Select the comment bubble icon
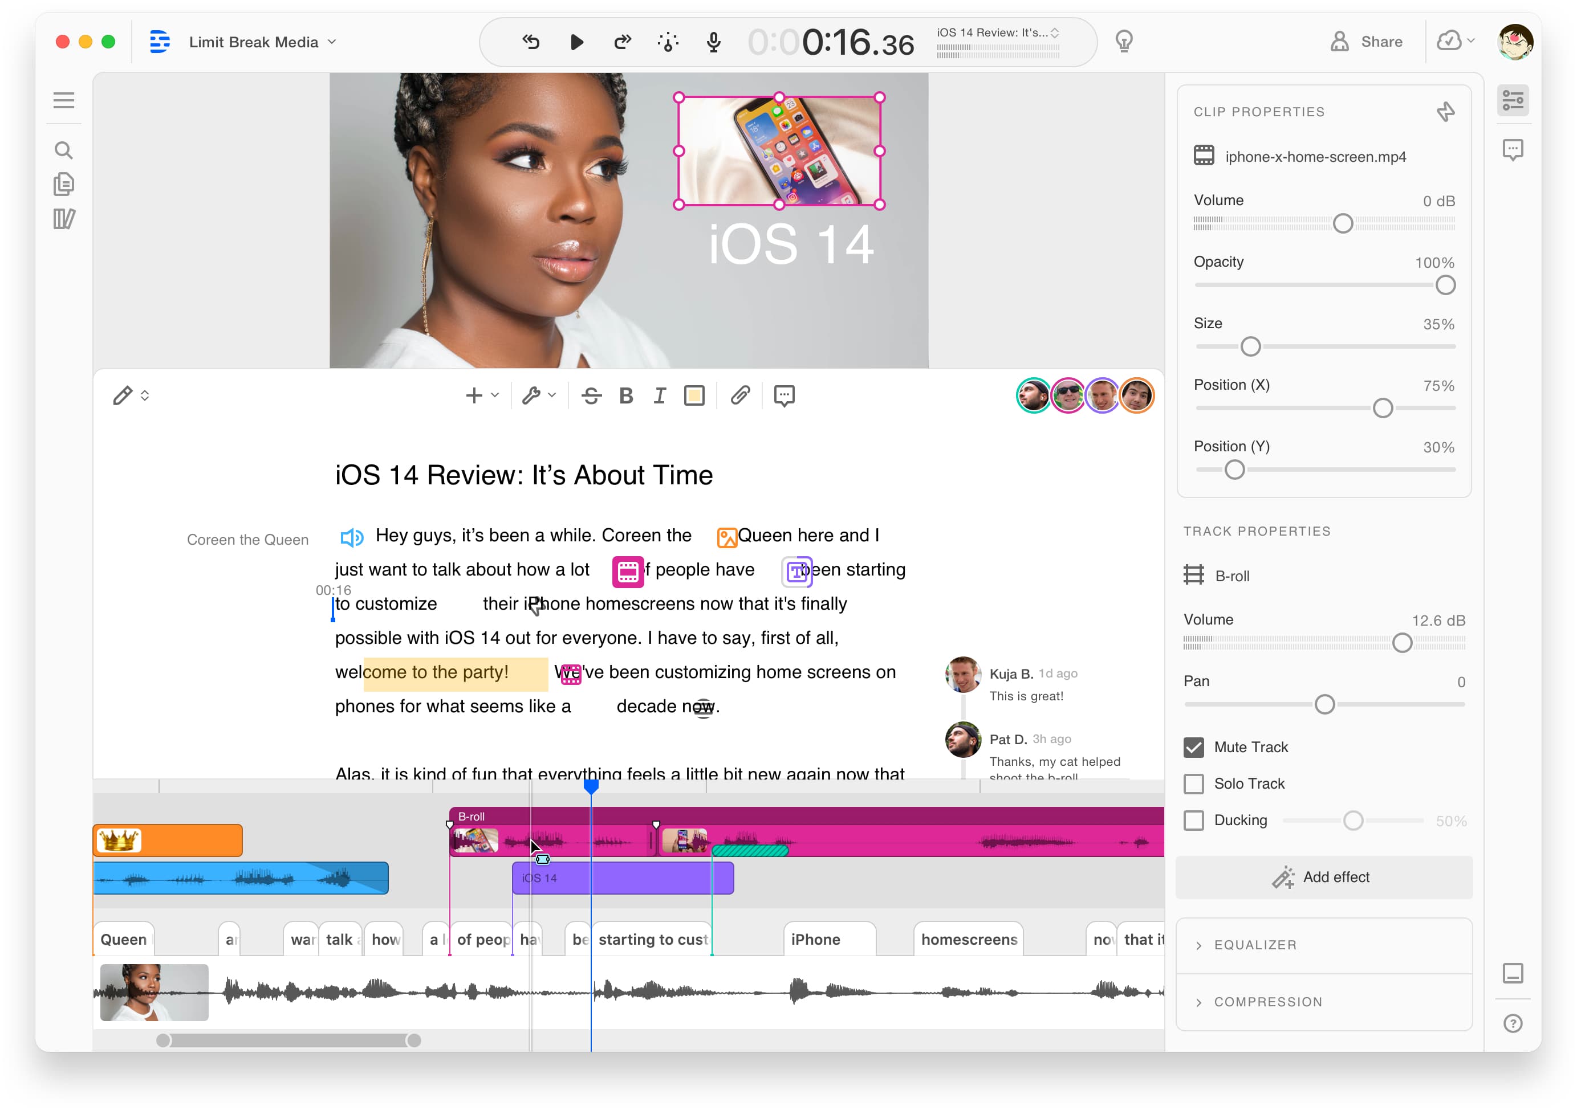The image size is (1577, 1110). pos(785,397)
